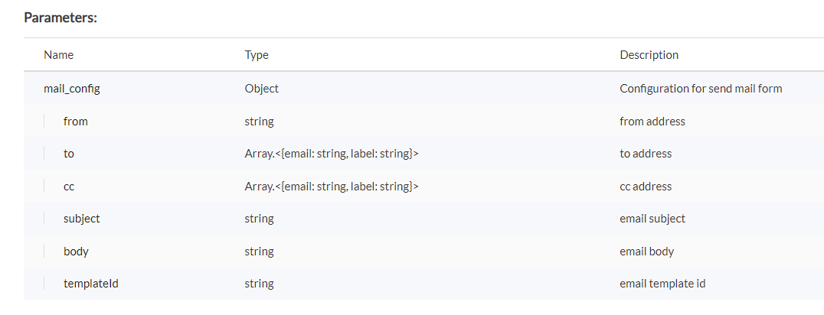Click the 'to address' description
Viewport: 824px width, 315px height.
pyautogui.click(x=646, y=154)
